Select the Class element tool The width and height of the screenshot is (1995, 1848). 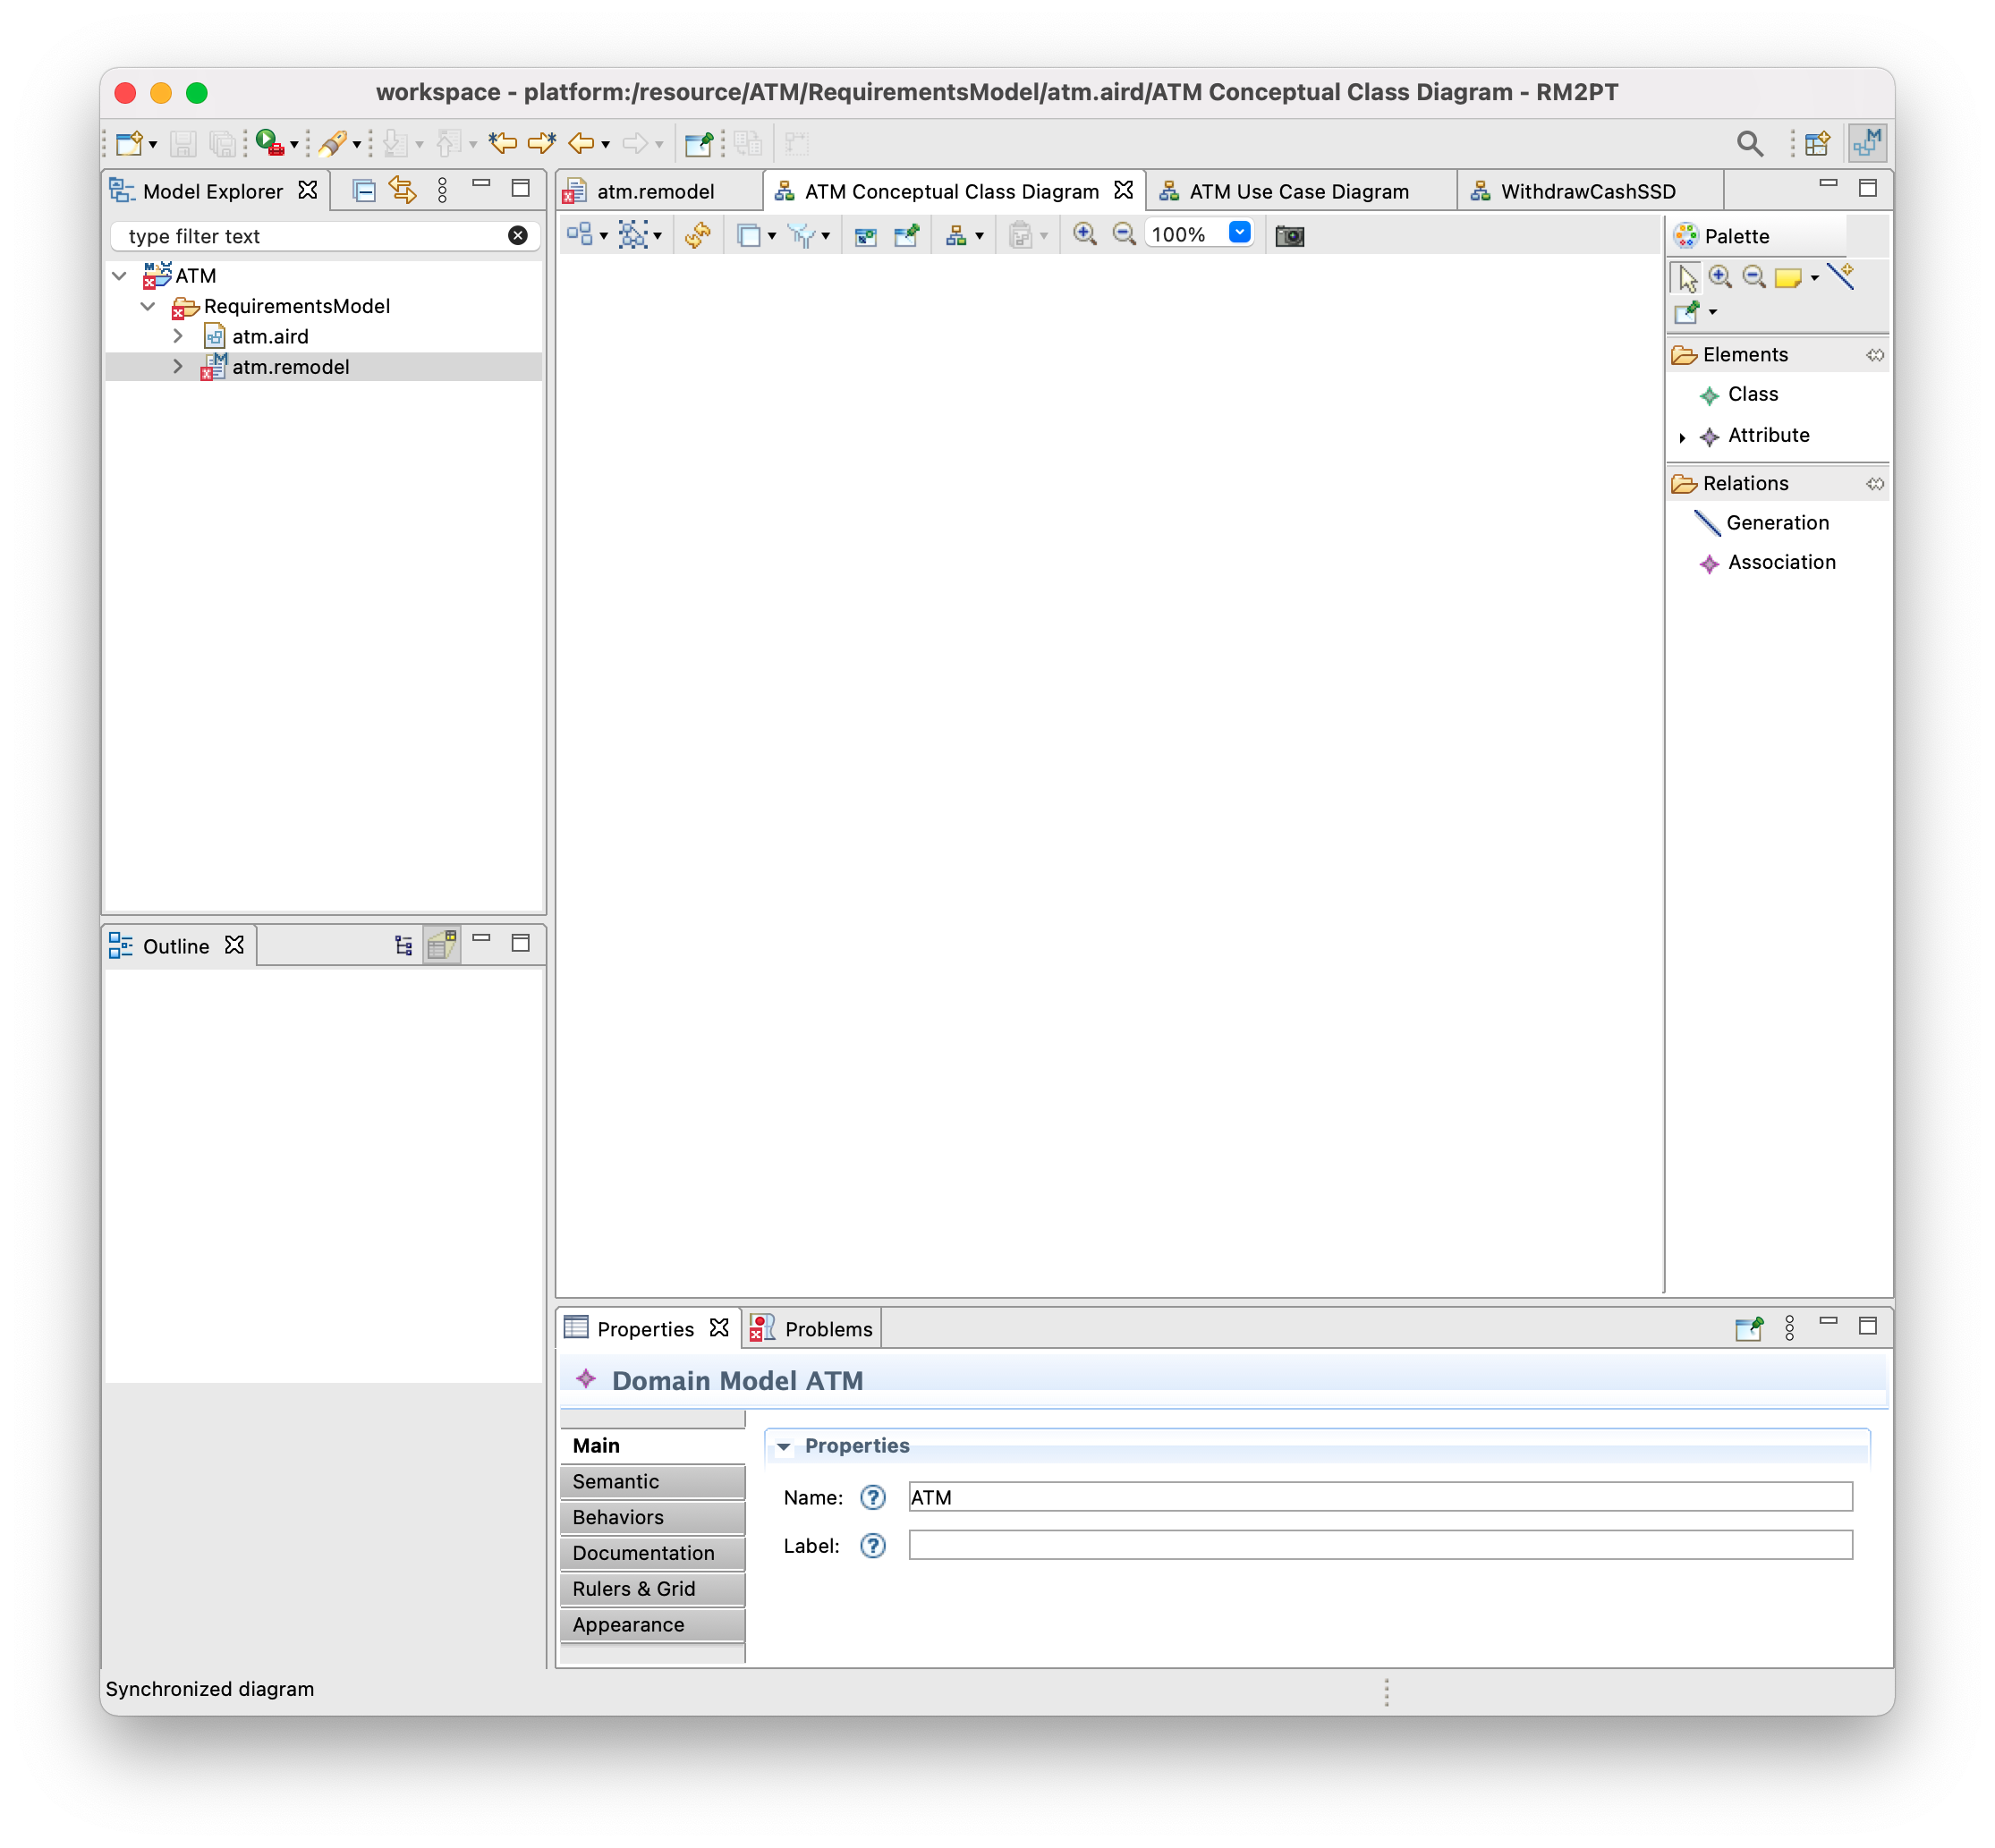click(1753, 393)
